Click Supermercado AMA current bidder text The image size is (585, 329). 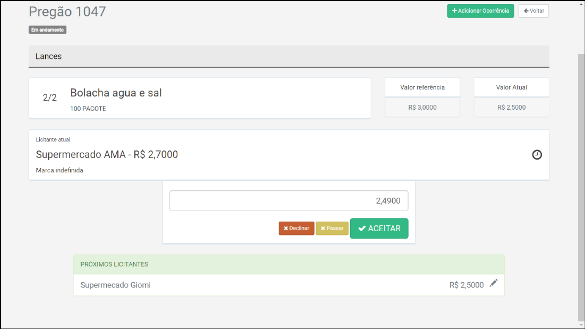pos(107,154)
